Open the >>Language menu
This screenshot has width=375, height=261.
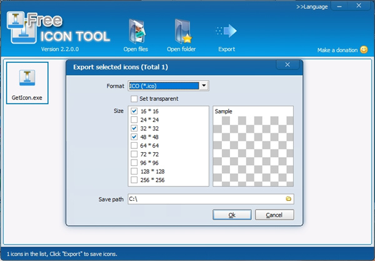311,7
